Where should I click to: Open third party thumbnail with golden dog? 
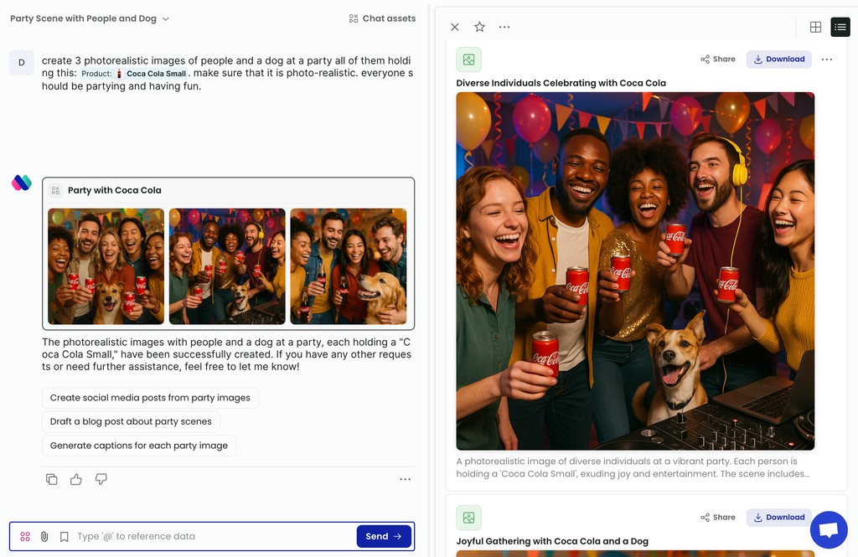click(349, 266)
